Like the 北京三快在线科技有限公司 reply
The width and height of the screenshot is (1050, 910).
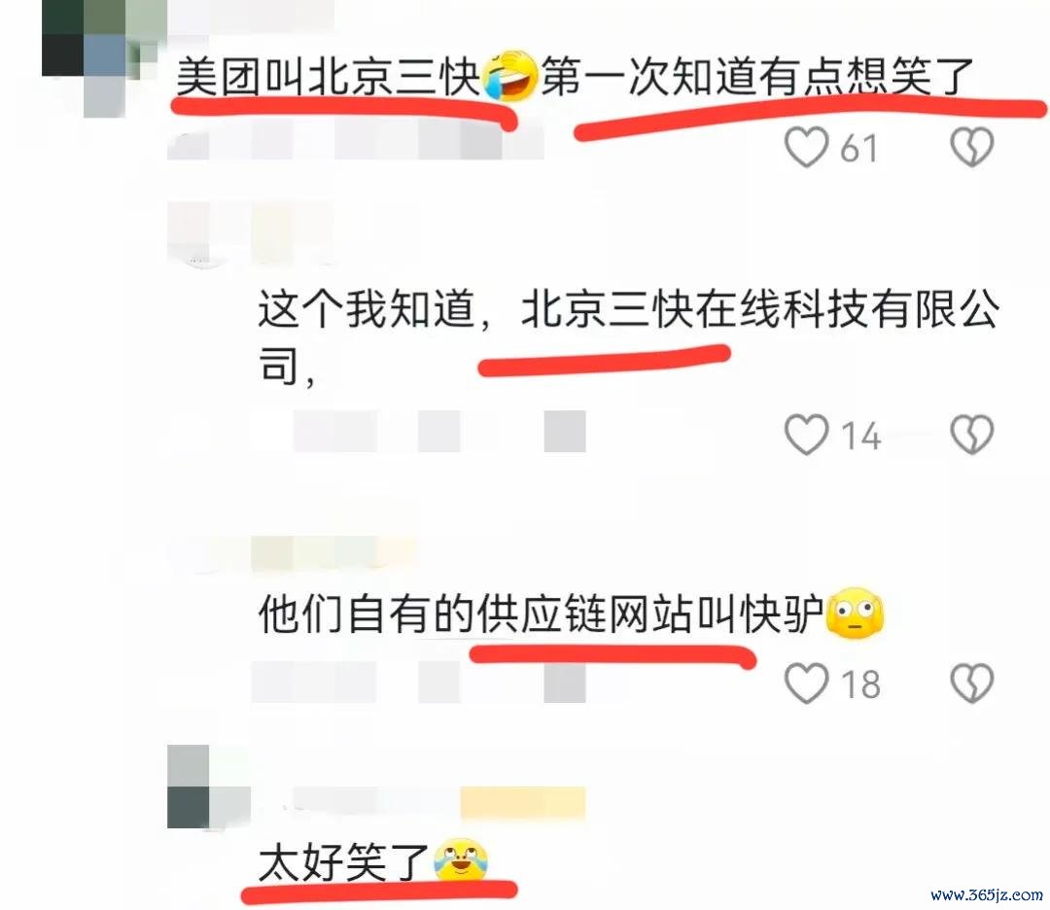coord(806,435)
